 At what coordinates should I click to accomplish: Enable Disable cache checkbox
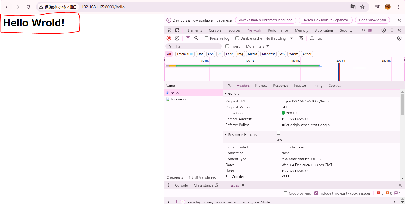pyautogui.click(x=237, y=38)
